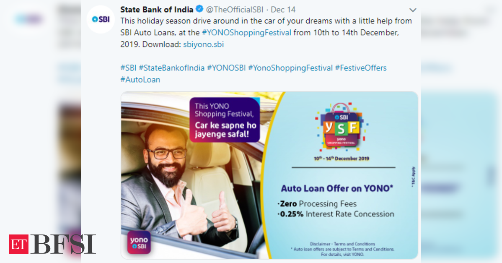Open the #YONOSBI hashtag

pos(226,68)
